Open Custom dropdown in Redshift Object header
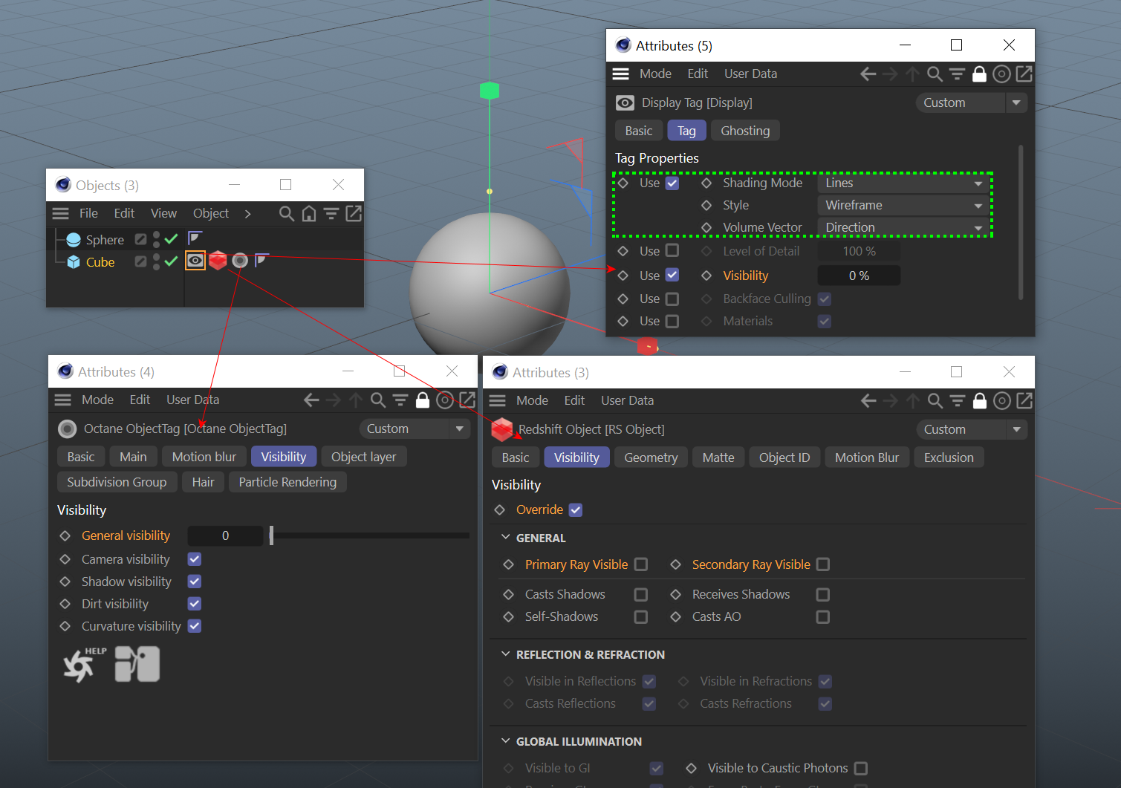The width and height of the screenshot is (1121, 788). pos(972,429)
